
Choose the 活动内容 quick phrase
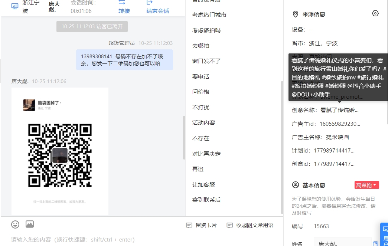point(203,123)
